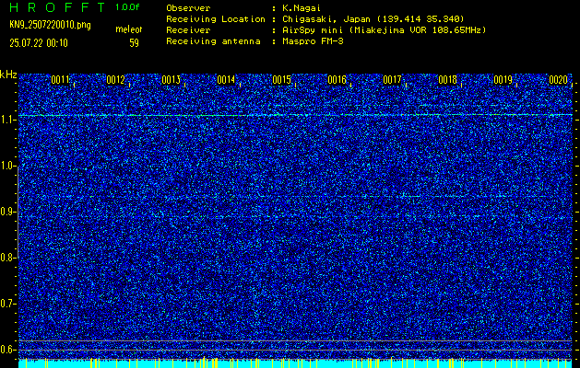Click the Chigasaki, Japan location text

coord(373,19)
